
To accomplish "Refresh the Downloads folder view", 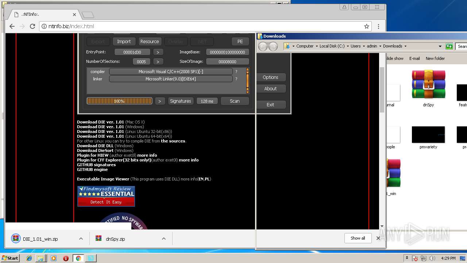I will [449, 46].
